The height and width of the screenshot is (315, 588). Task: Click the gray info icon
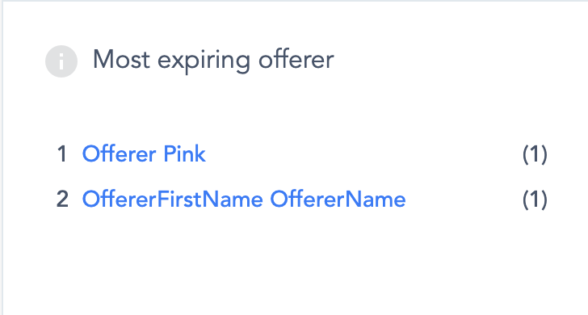tap(61, 61)
